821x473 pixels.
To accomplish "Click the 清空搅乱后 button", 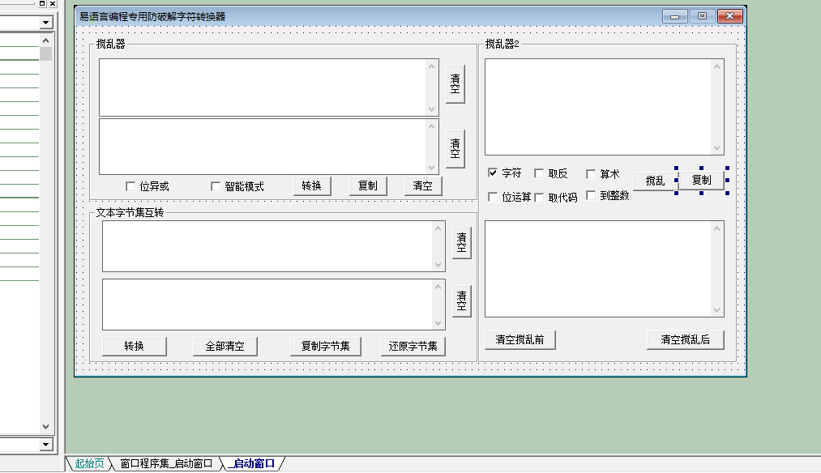I will pos(686,339).
